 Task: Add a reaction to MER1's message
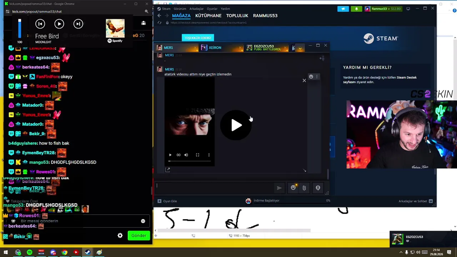[311, 77]
